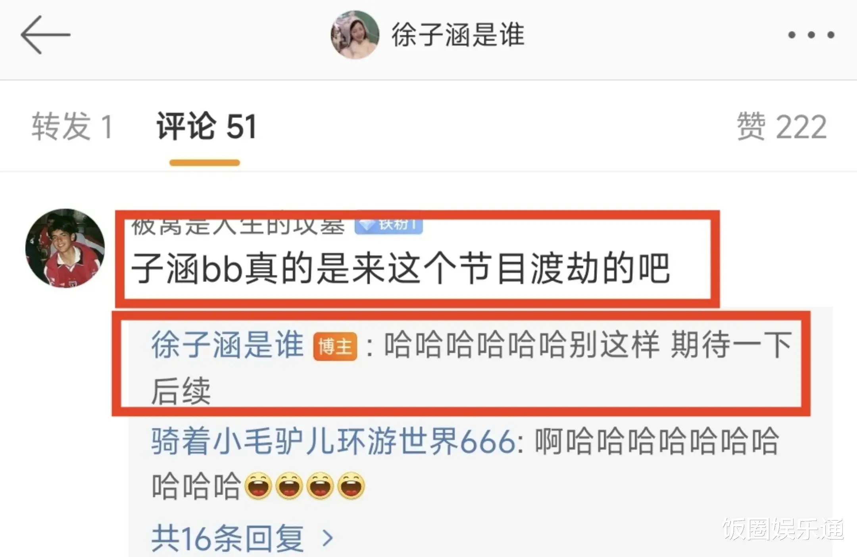Tap the orange underline beneath 评论 tab
Screen dimensions: 857x557
(x=205, y=162)
